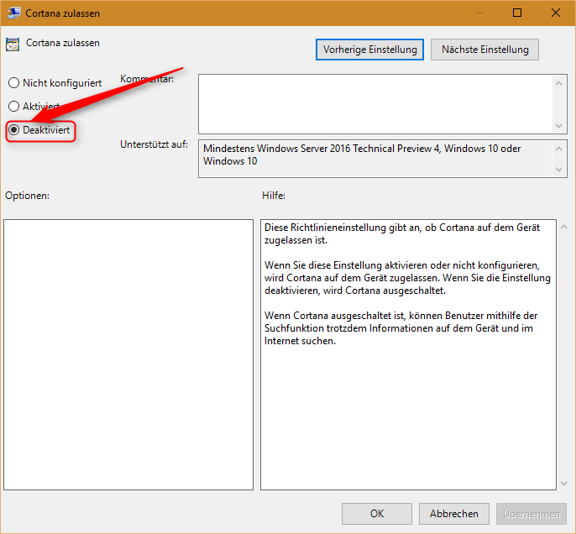The height and width of the screenshot is (534, 576).
Task: Click the Kommentar box scroll up arrow
Action: point(558,83)
